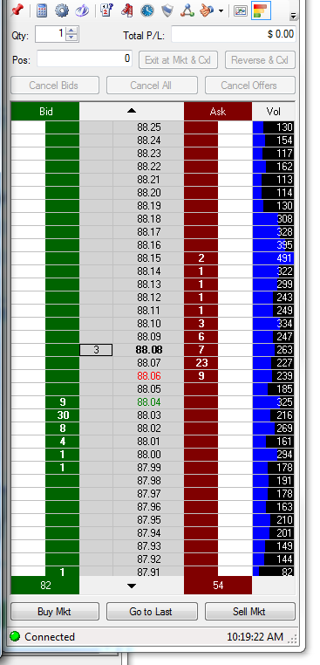Click the blue clock icon
The image size is (320, 665).
point(147,10)
